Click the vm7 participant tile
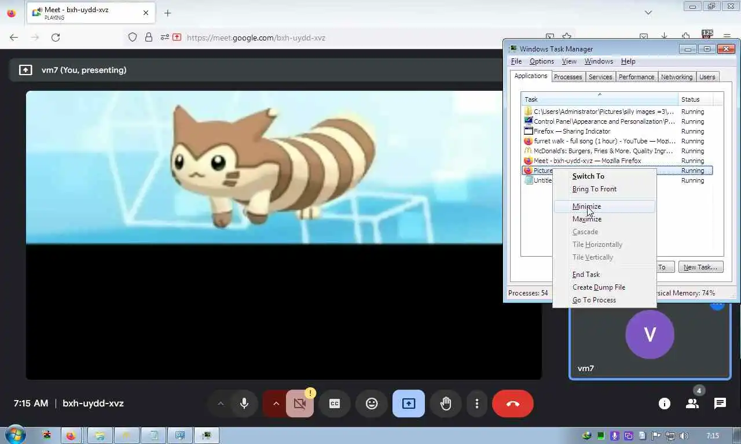 pos(650,341)
